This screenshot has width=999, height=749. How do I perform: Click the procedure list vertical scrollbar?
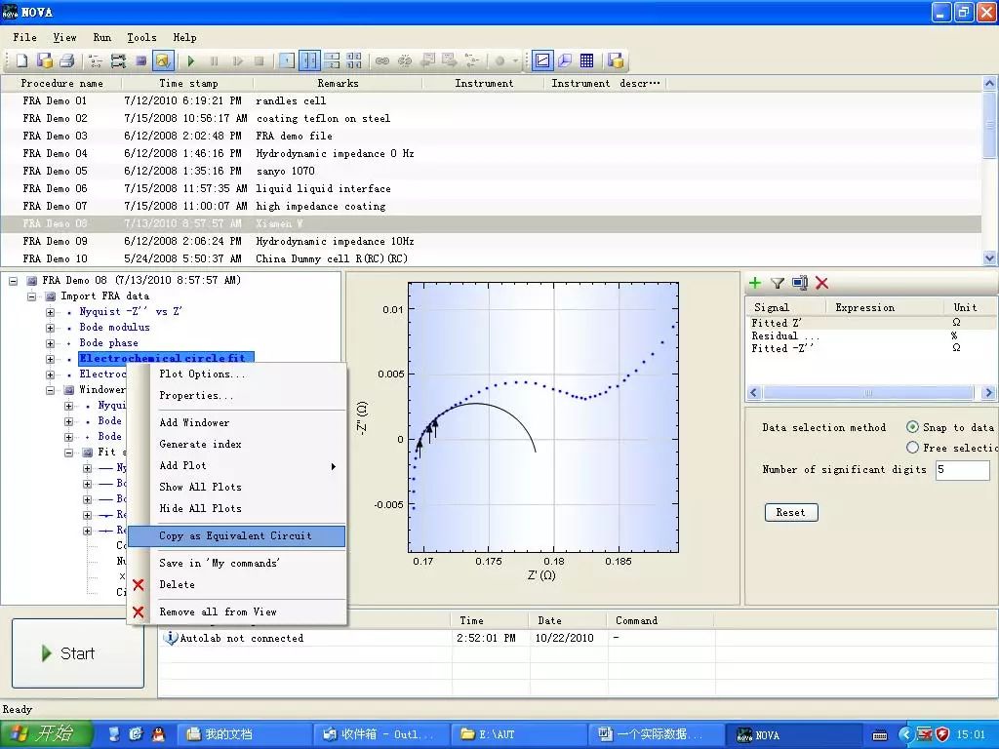pos(989,128)
